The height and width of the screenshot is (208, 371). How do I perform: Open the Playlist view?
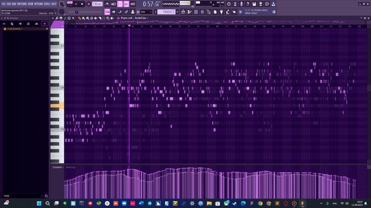183,12
